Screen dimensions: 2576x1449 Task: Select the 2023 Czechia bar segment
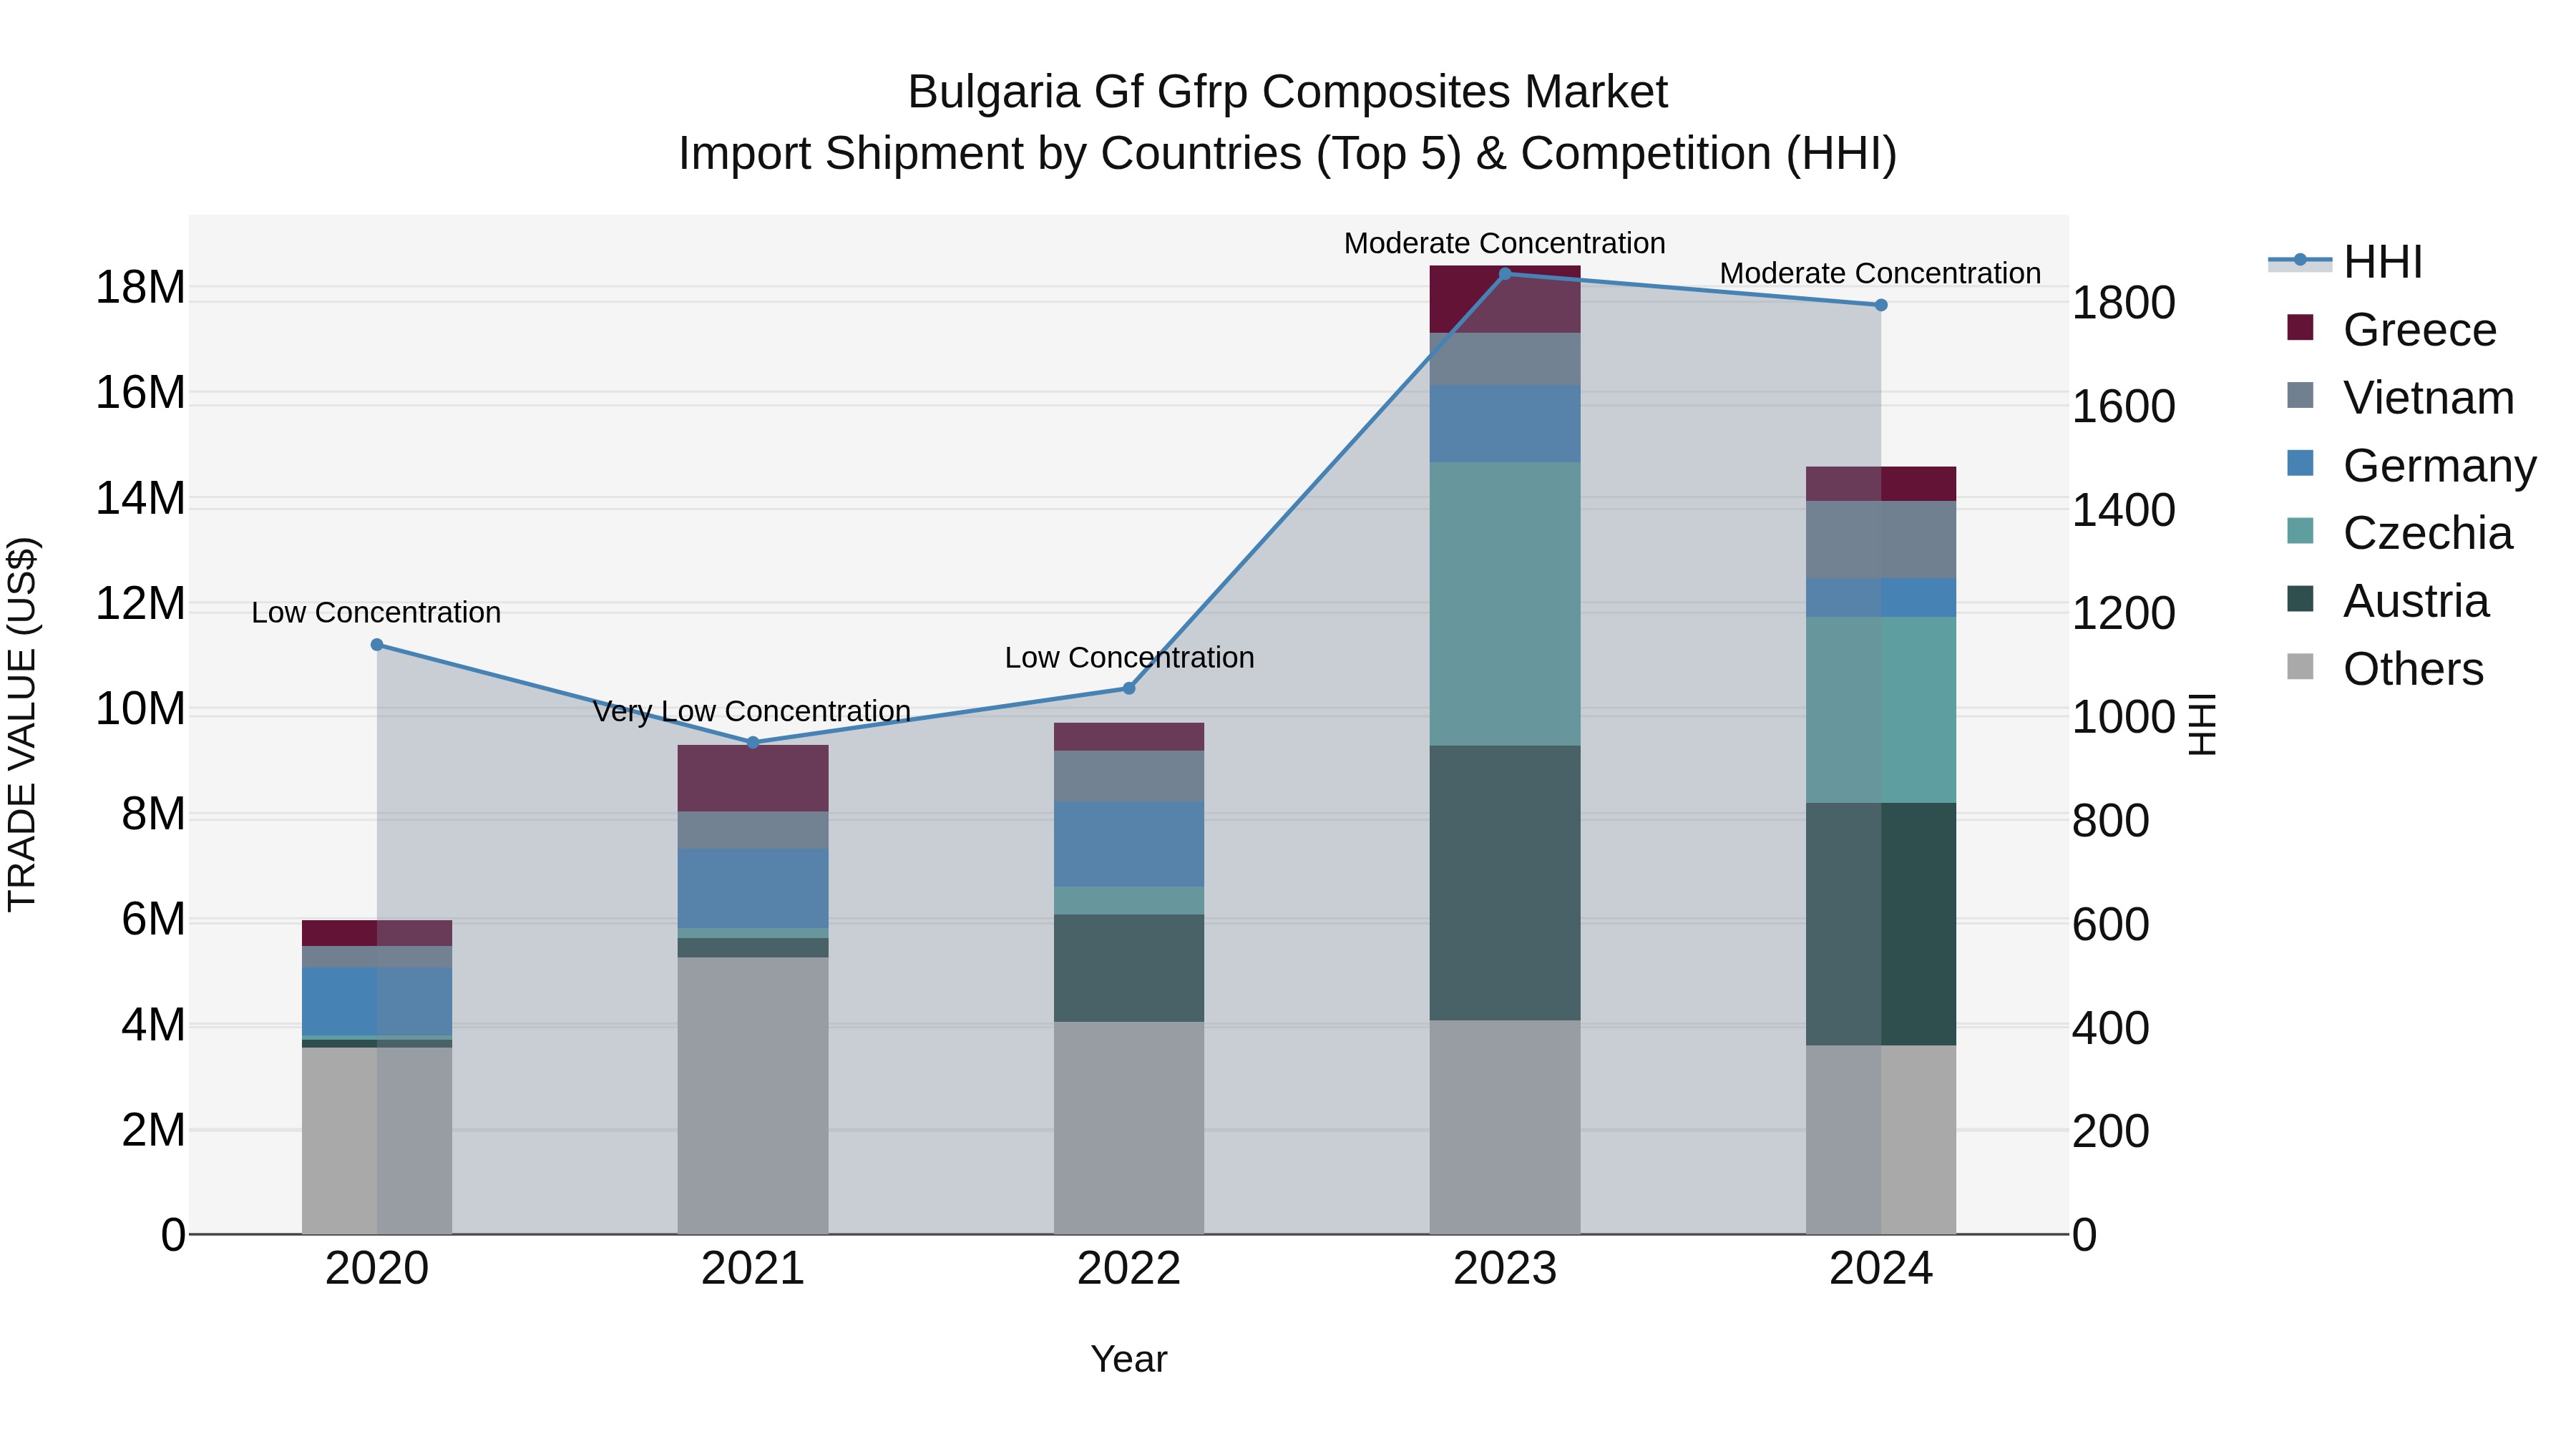[x=1505, y=604]
